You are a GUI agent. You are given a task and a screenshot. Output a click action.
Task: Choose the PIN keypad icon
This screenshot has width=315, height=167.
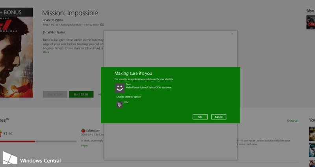(120, 105)
